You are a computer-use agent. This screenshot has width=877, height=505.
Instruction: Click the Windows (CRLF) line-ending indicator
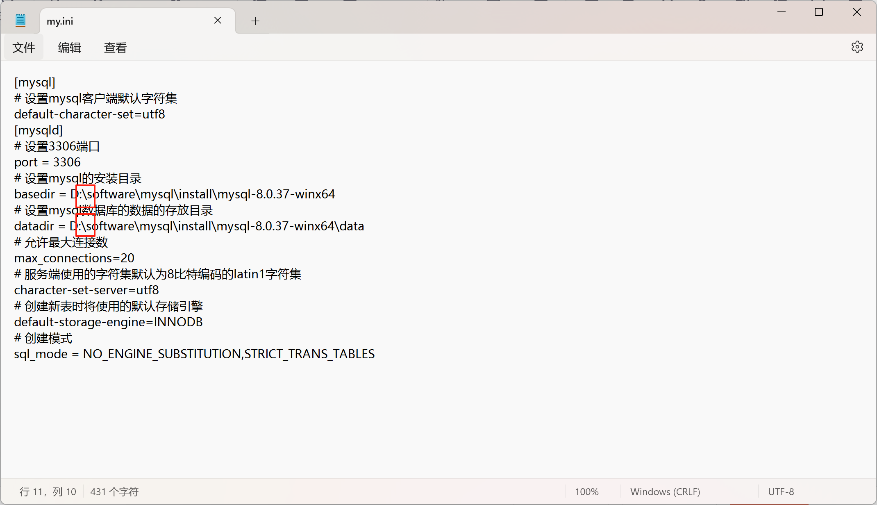tap(665, 491)
